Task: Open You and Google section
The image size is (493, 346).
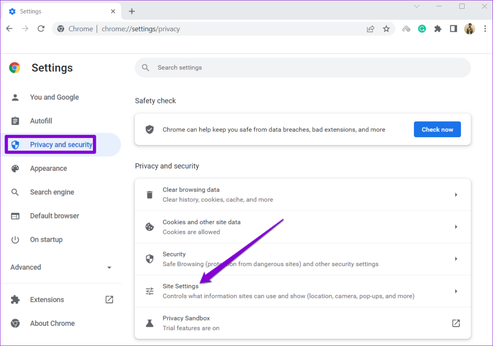Action: (x=61, y=97)
